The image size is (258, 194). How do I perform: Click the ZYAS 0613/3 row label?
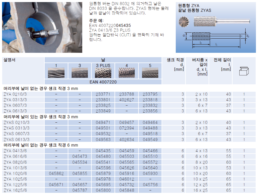pyautogui.click(x=17, y=139)
